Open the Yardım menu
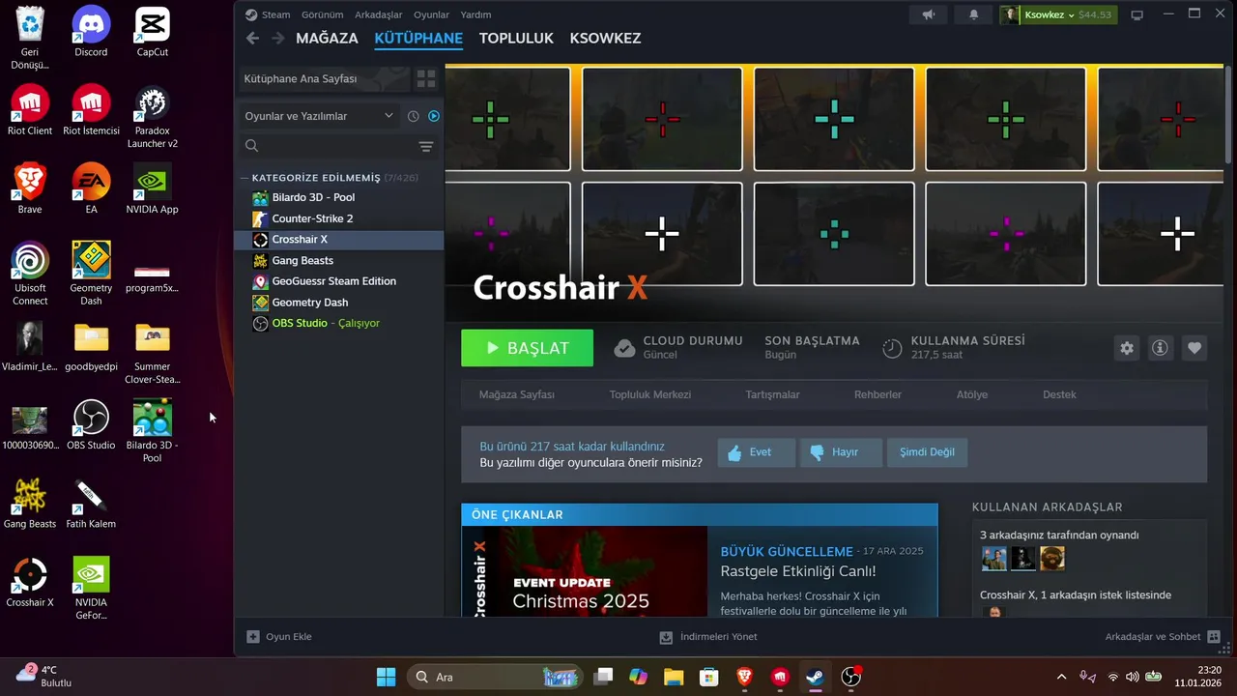 [475, 14]
